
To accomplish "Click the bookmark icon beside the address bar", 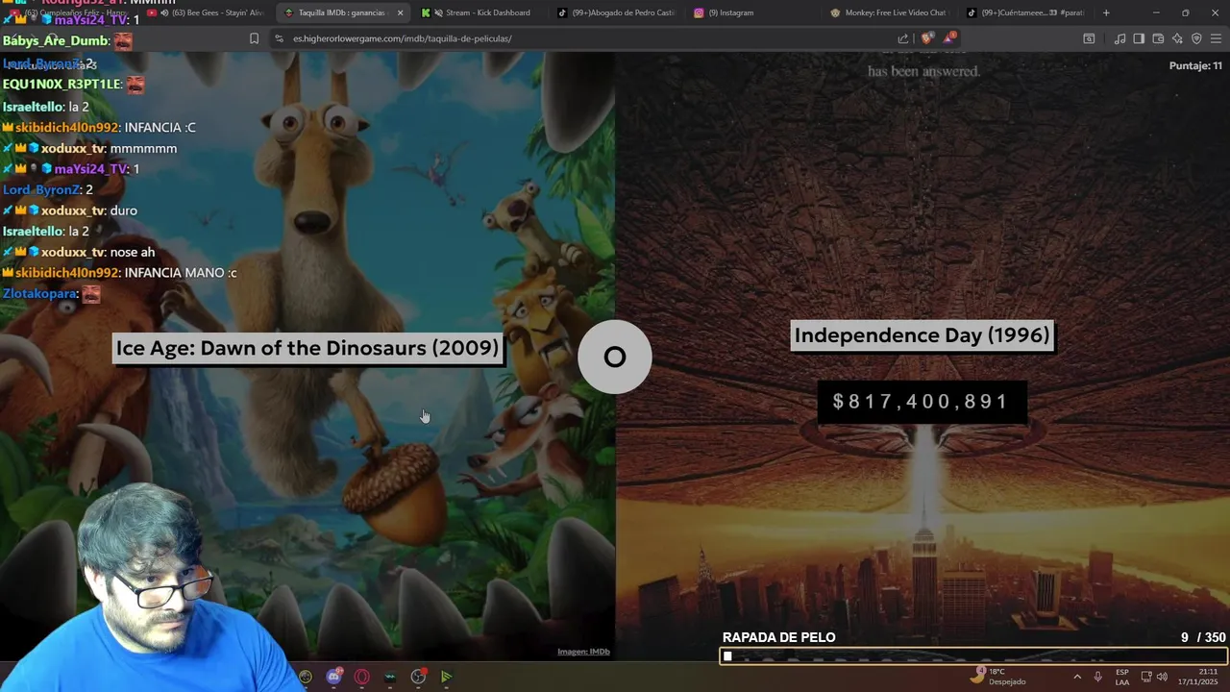I will [x=254, y=38].
